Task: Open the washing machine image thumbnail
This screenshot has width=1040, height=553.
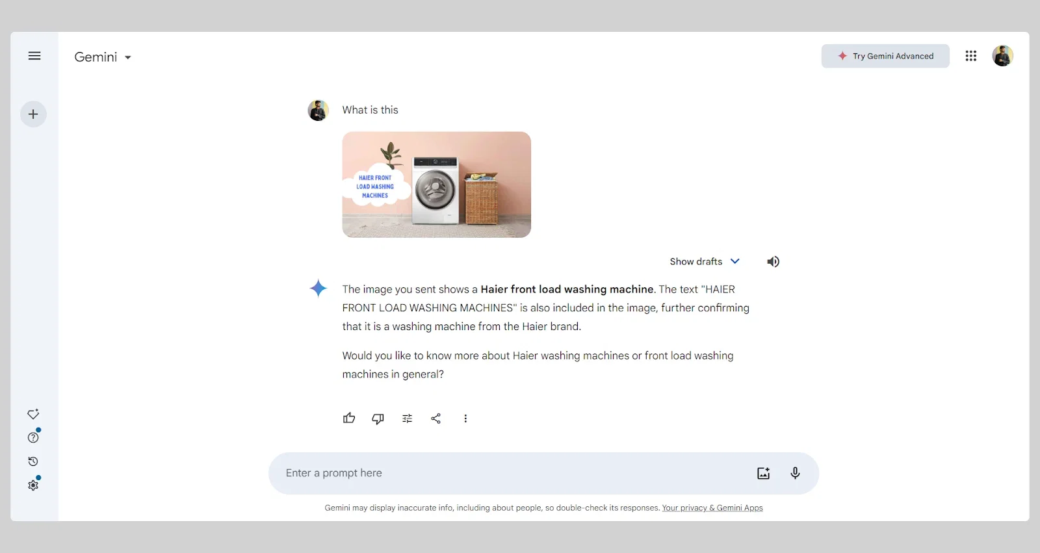Action: [x=437, y=185]
